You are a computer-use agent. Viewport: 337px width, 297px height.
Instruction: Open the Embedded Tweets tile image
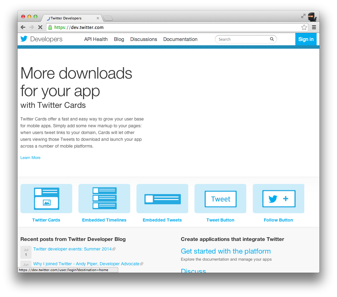coord(162,198)
